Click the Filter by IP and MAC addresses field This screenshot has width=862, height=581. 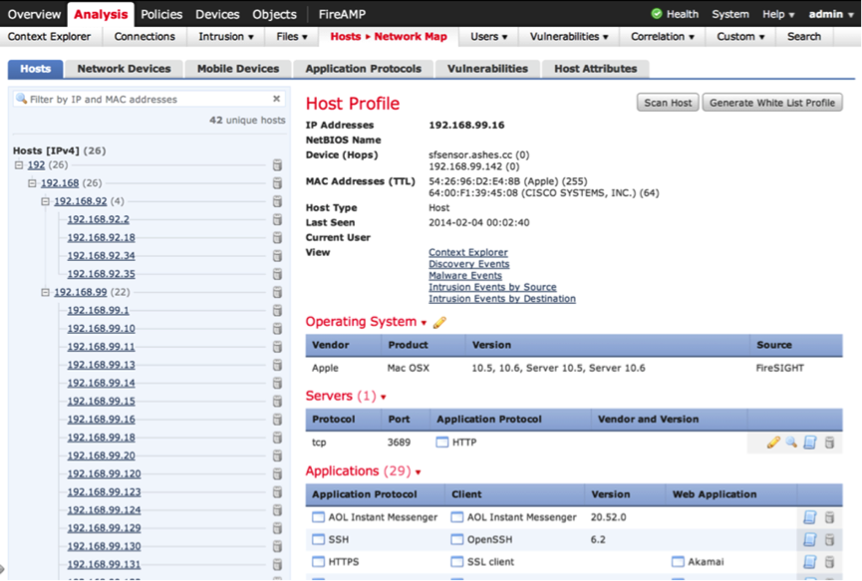coord(148,99)
